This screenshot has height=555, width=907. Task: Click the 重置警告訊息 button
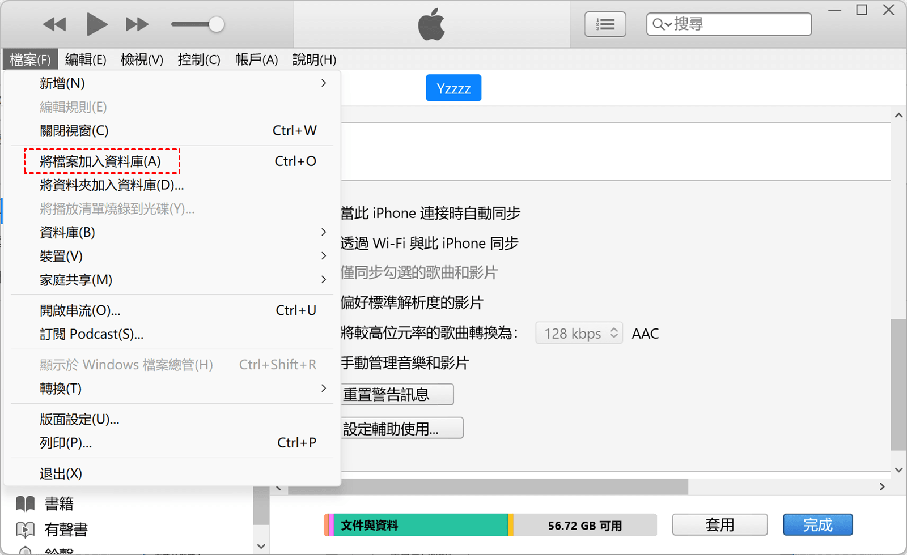tap(397, 394)
